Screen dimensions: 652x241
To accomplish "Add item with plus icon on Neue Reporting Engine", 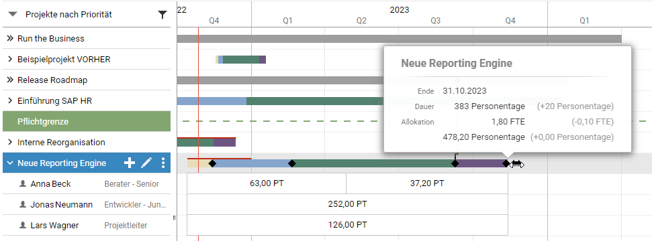I will pyautogui.click(x=130, y=163).
